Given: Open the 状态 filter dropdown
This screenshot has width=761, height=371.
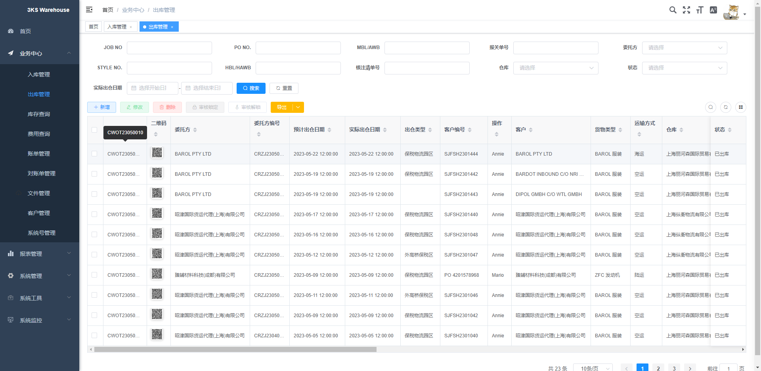Looking at the screenshot, I should (685, 68).
